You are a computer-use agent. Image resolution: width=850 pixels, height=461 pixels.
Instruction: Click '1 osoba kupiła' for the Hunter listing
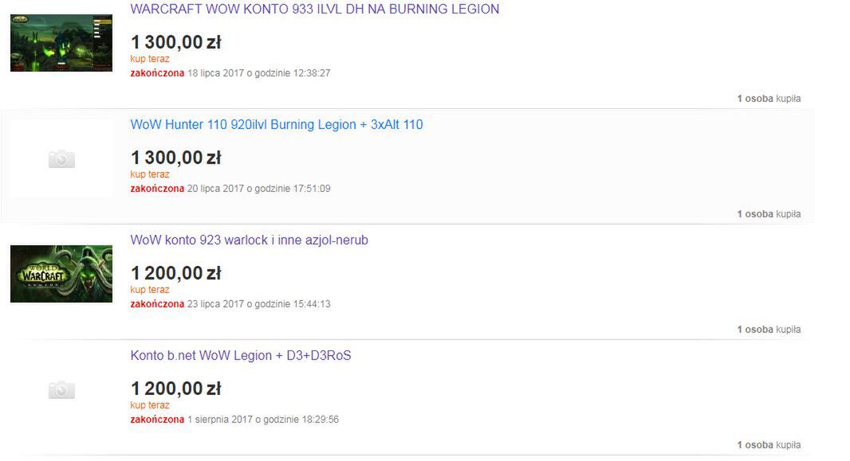coord(769,213)
